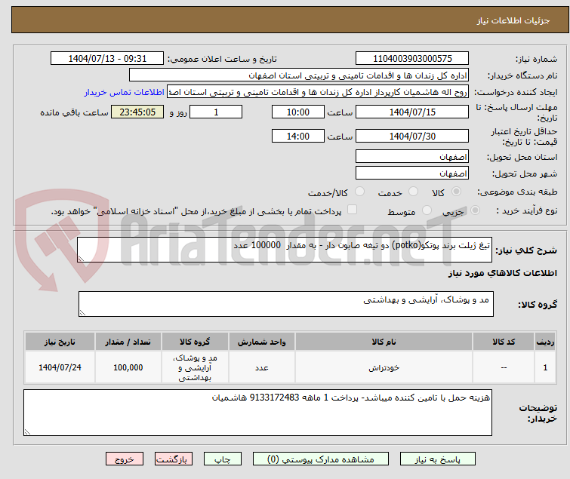Screen dimensions: 570x479
Task: Click the -- item code cell
Action: tap(504, 367)
